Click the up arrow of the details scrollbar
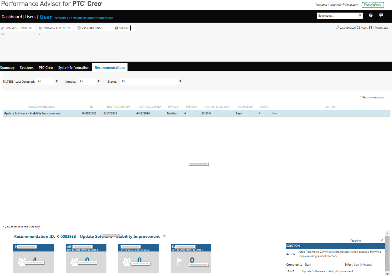392x276 pixels. click(388, 233)
